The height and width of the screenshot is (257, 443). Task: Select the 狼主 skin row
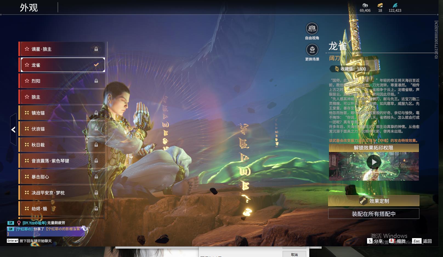62,97
